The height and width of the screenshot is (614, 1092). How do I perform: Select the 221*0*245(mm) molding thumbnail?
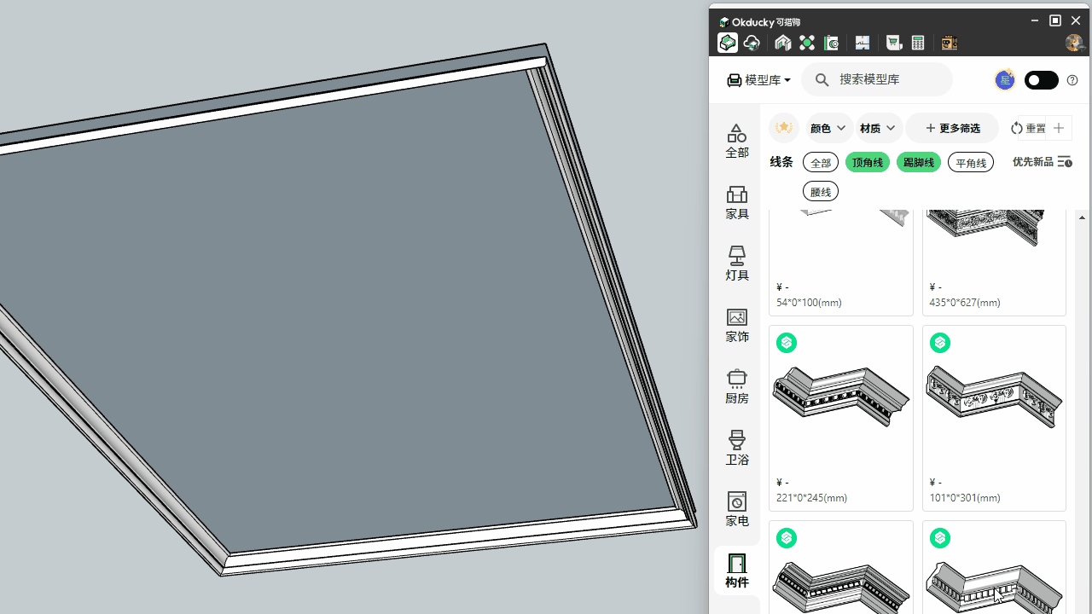click(x=841, y=398)
